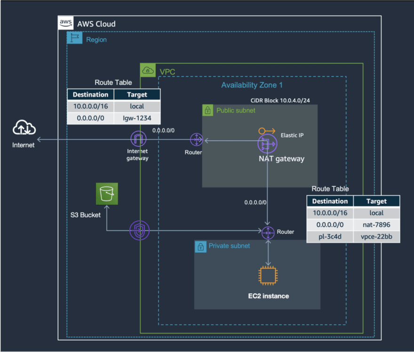
Task: Click the AWS logo icon
Action: pos(66,23)
